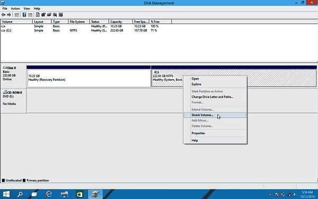This screenshot has height=199, width=318.
Task: Toggle the Show/Hide Console Tree toolbar icon
Action: click(17, 15)
